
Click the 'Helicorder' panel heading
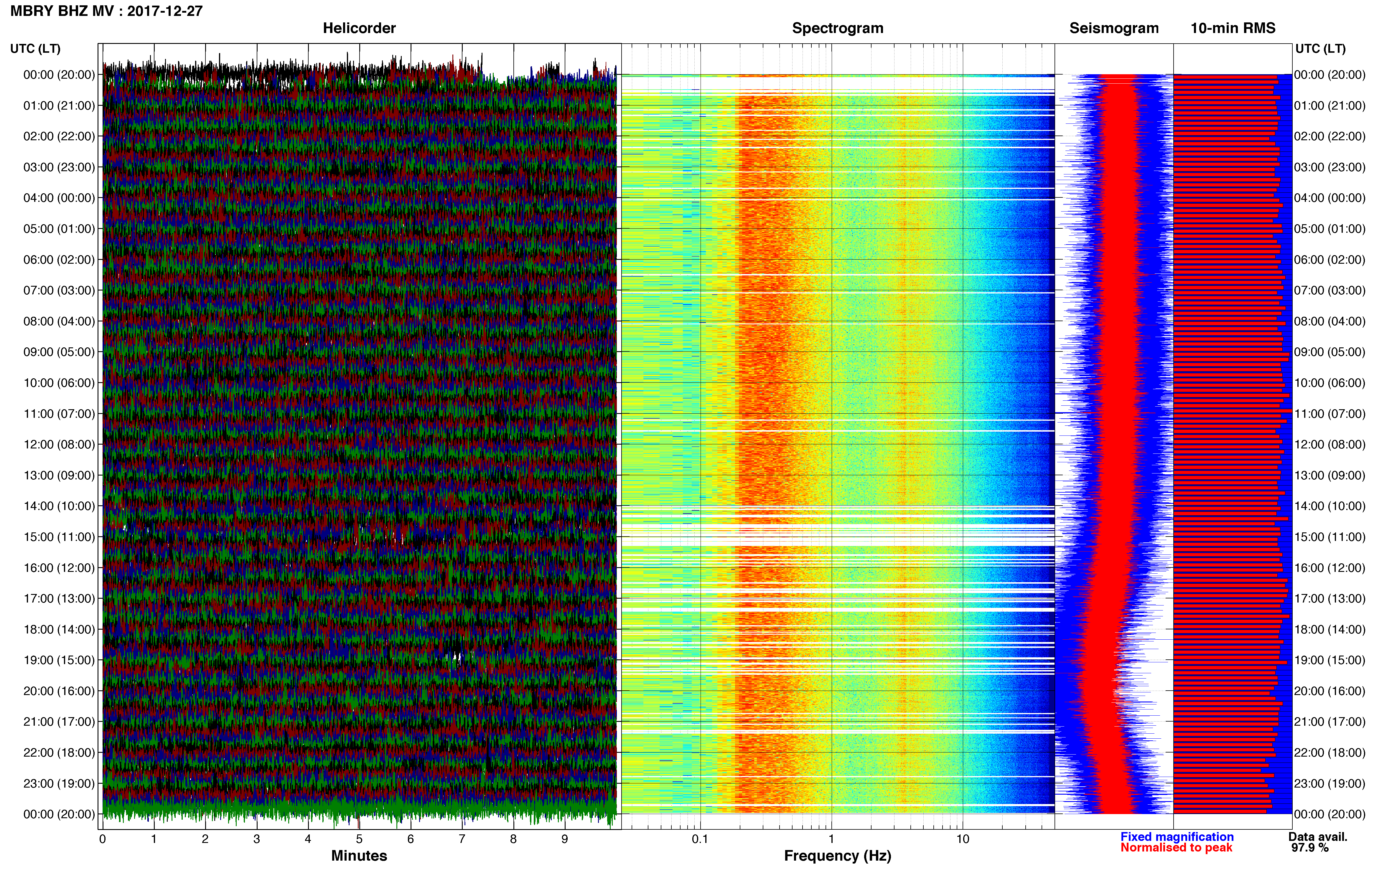coord(359,28)
